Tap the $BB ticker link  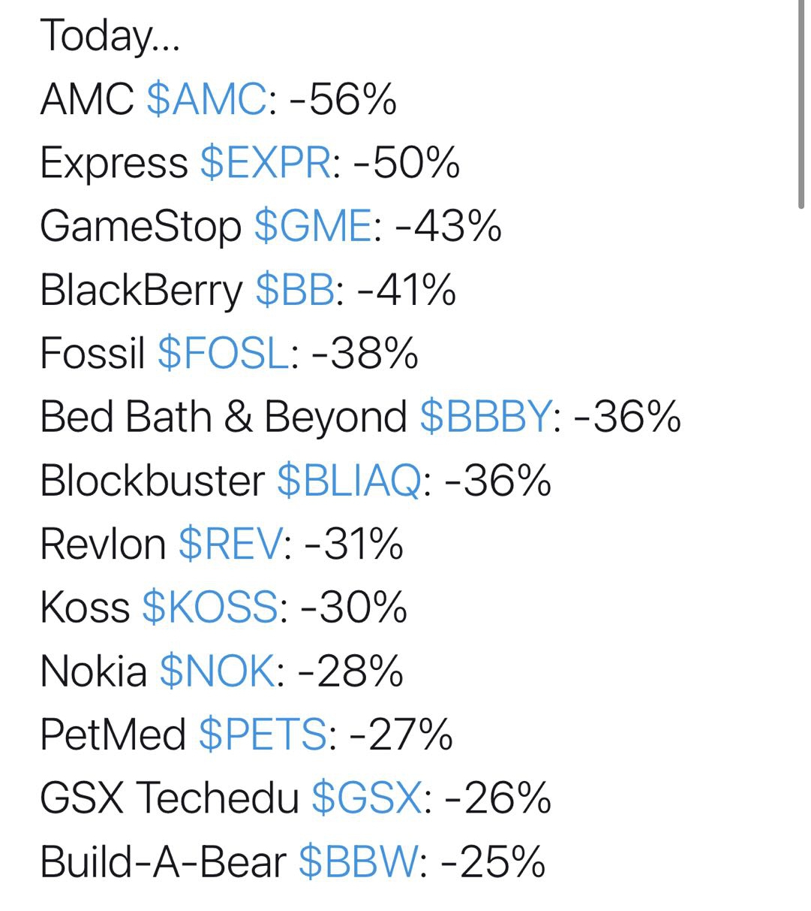pos(295,290)
